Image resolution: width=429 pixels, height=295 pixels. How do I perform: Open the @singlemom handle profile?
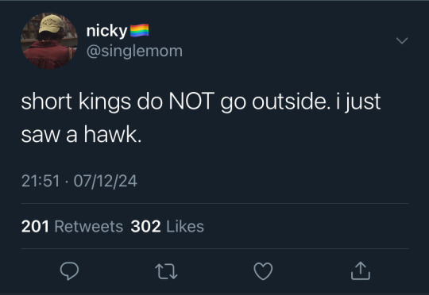pos(134,51)
